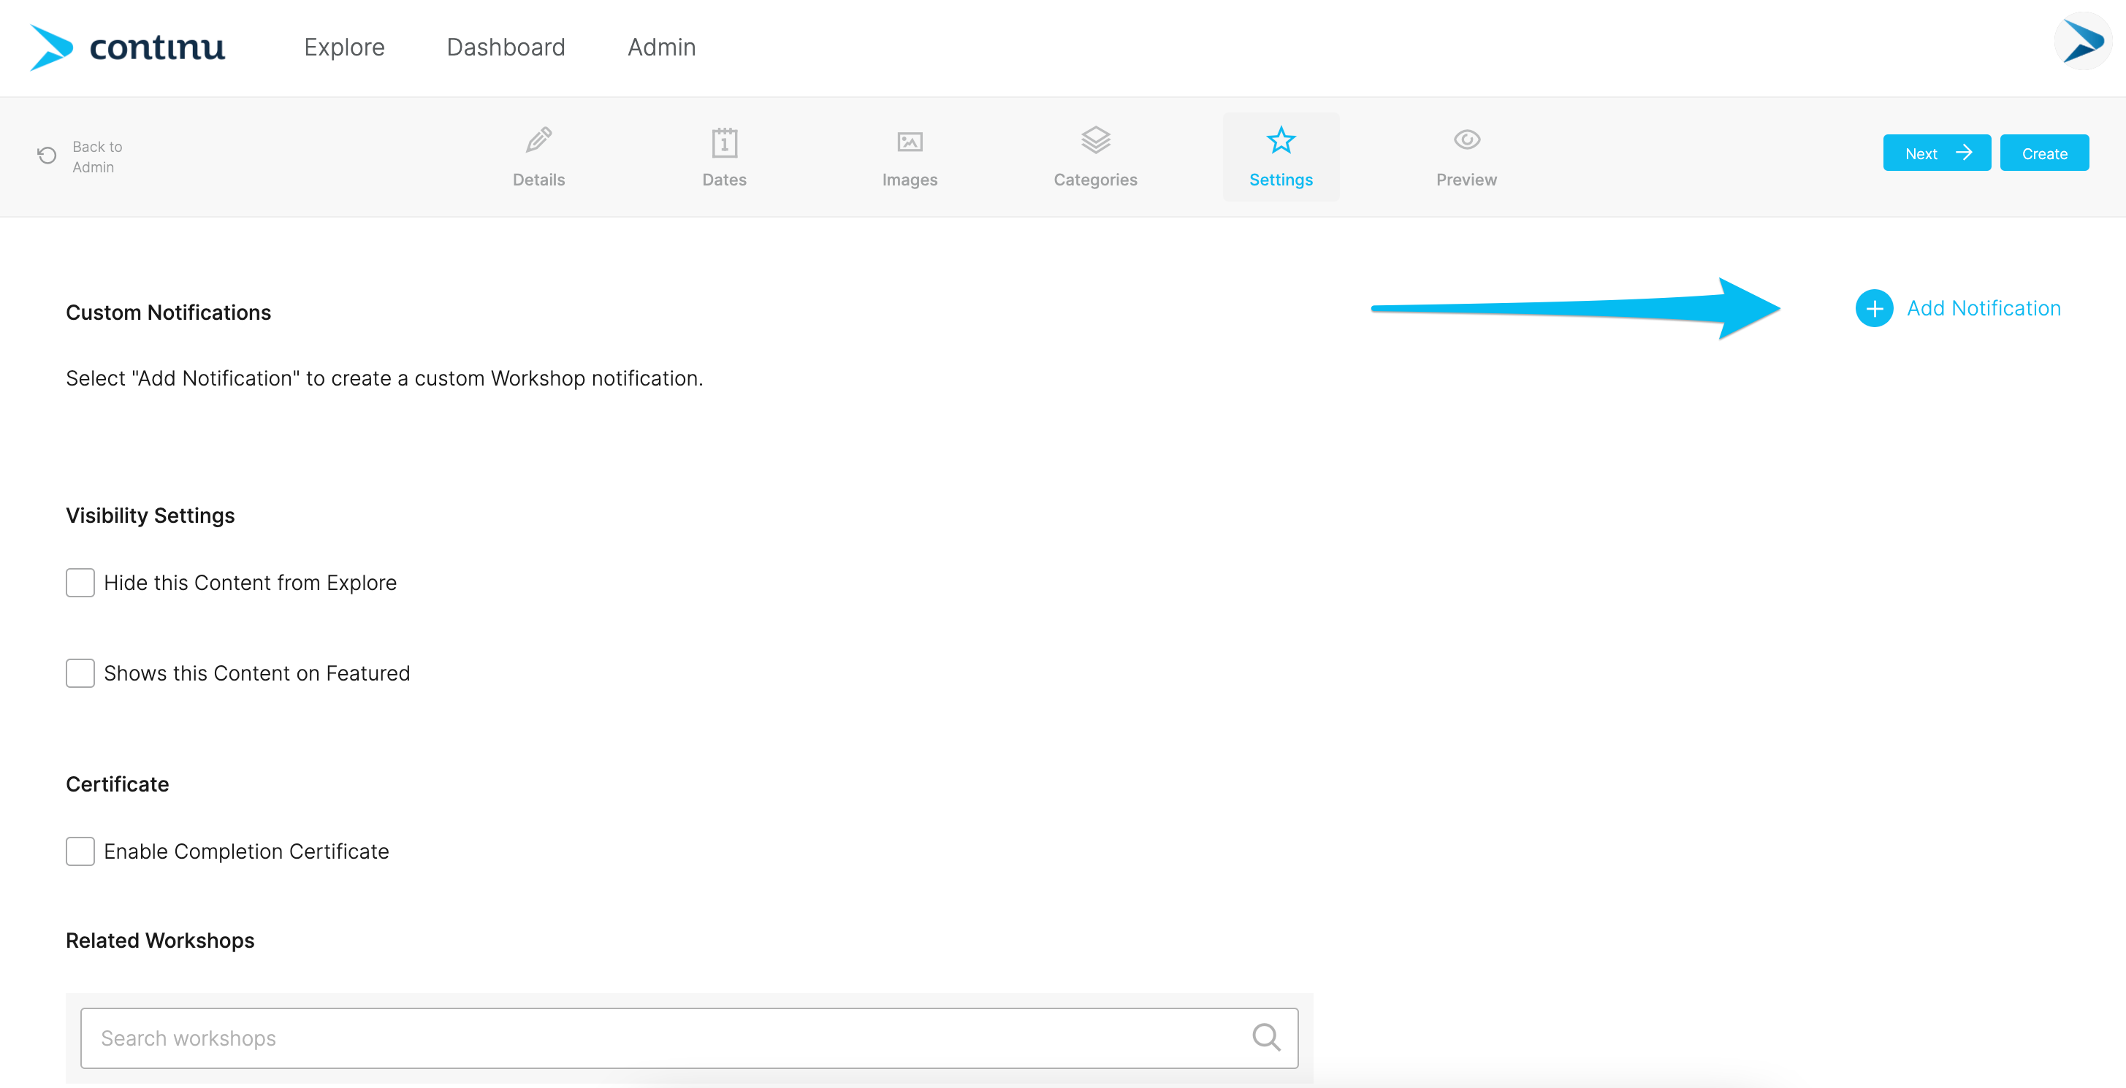Click the Create button
2126x1088 pixels.
(x=2043, y=153)
